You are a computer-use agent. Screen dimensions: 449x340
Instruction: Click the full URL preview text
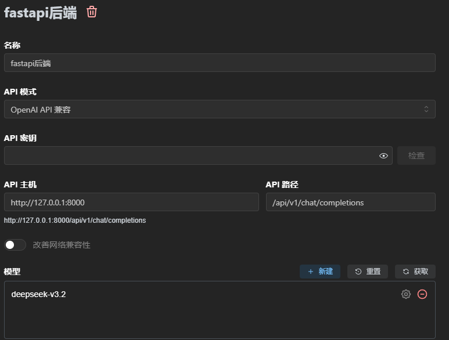pos(75,220)
